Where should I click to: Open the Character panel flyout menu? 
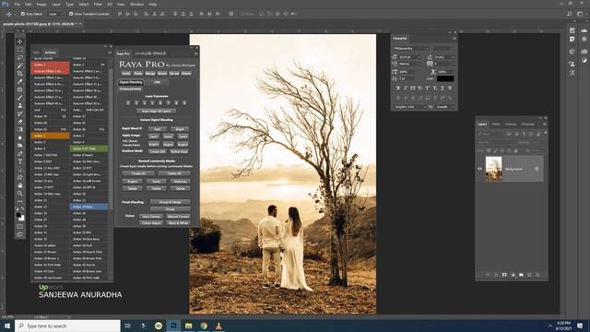[454, 39]
